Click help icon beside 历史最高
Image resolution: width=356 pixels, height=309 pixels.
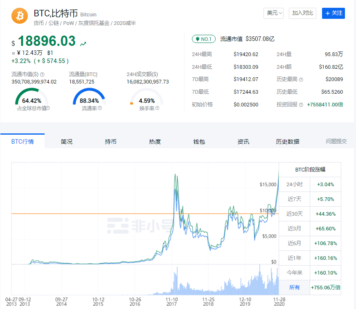(x=301, y=79)
